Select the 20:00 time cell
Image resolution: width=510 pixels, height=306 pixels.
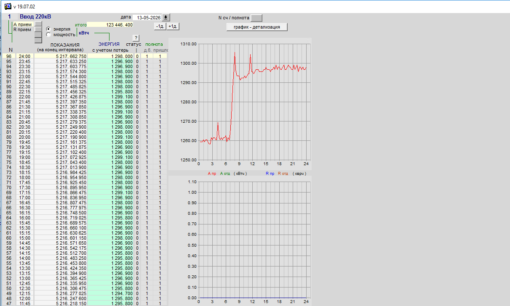pos(25,137)
